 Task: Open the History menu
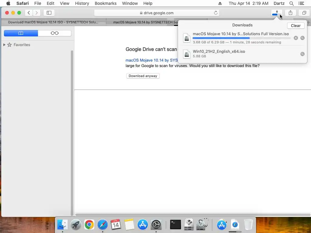click(82, 3)
